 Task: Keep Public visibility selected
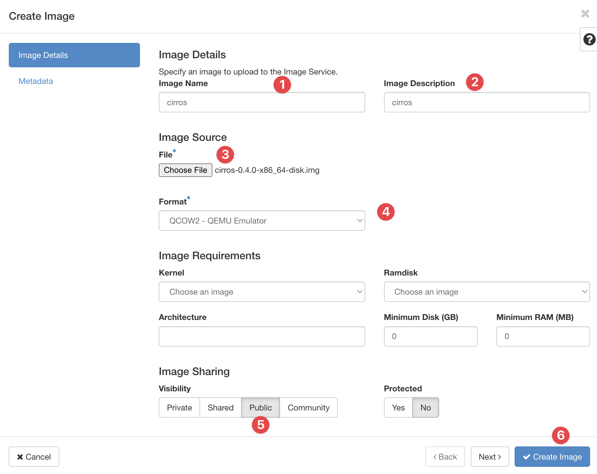coord(260,407)
